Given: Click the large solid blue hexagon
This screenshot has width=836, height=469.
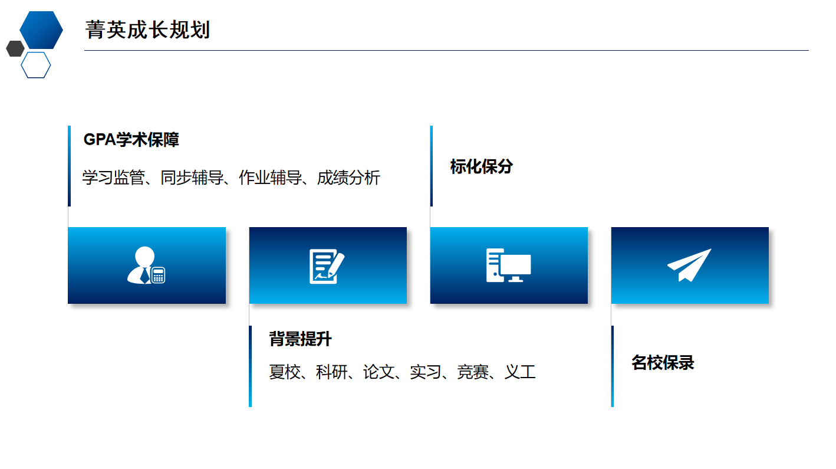Looking at the screenshot, I should (41, 30).
